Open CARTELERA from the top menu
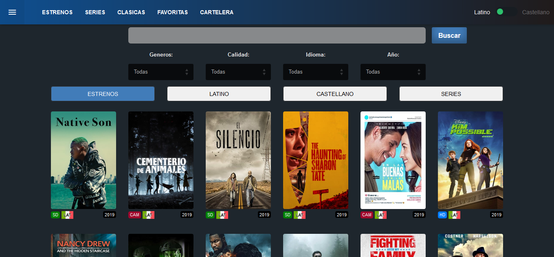Screen dimensions: 554x257 point(217,12)
